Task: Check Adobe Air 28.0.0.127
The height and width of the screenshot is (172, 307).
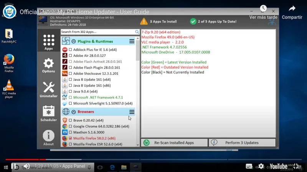Action: click(70, 56)
